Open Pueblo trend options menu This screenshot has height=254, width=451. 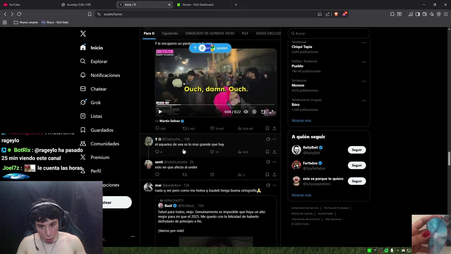[x=364, y=62]
